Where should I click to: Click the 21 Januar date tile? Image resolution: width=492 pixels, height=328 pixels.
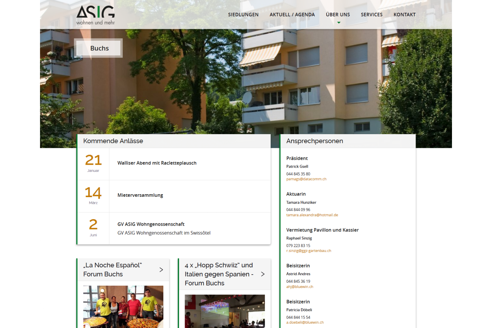[93, 163]
